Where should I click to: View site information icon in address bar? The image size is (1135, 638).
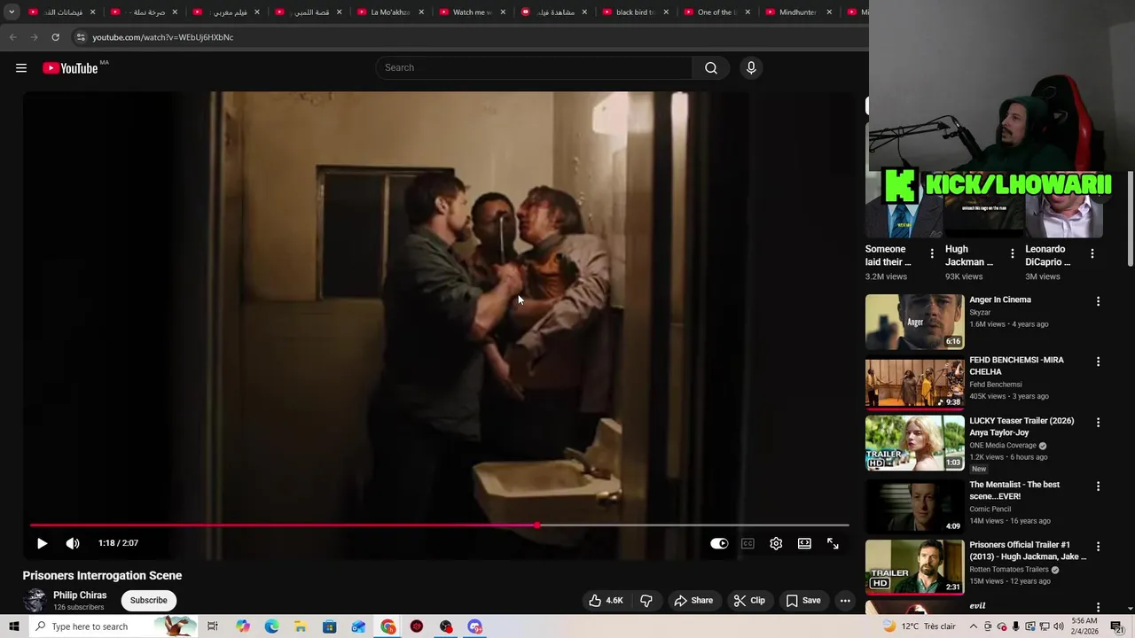click(x=81, y=37)
